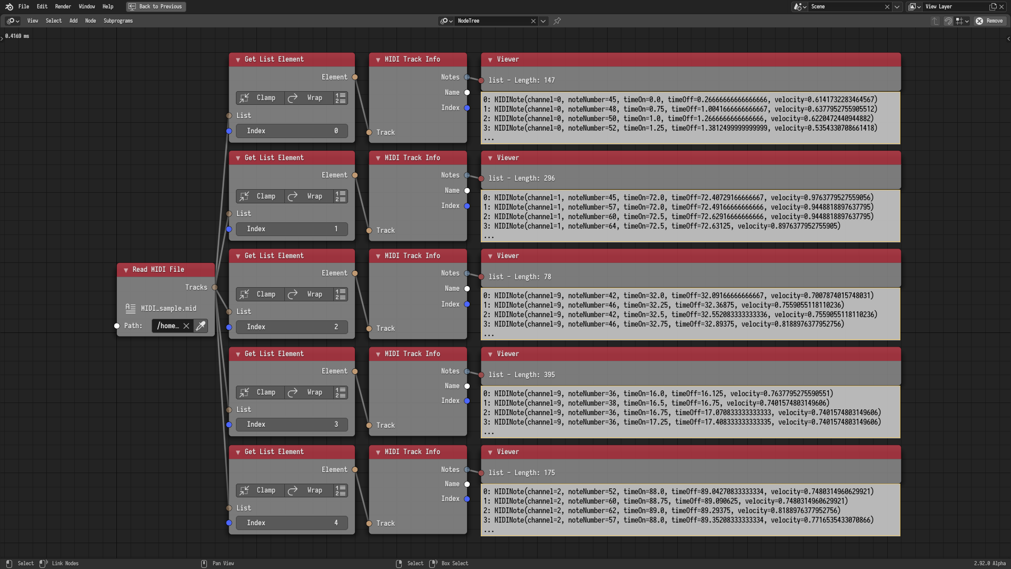
Task: Click list-index icon in Index 4 node
Action: point(341,490)
